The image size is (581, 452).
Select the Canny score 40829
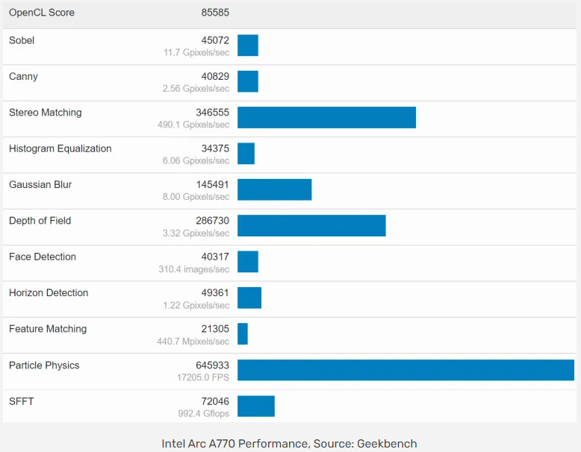(215, 77)
